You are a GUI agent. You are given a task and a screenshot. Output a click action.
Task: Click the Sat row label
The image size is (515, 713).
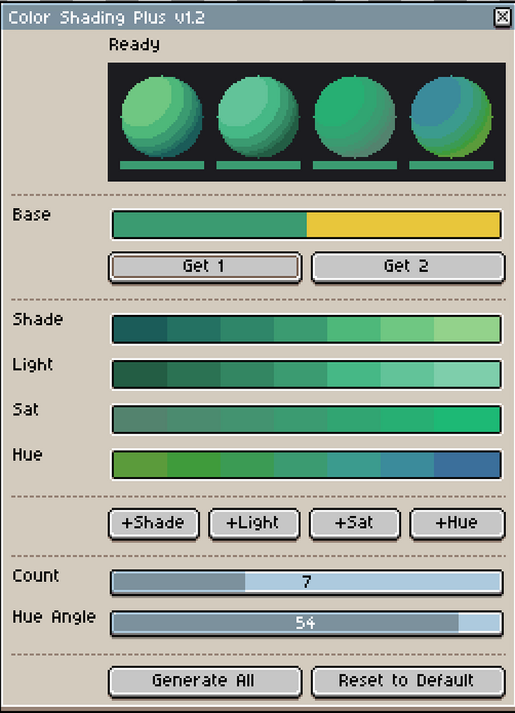(26, 410)
